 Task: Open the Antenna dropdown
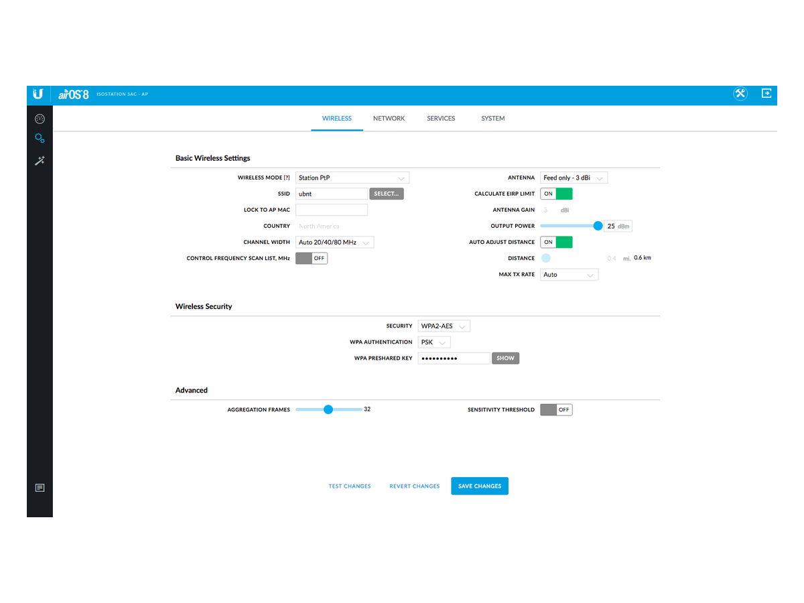coord(574,178)
